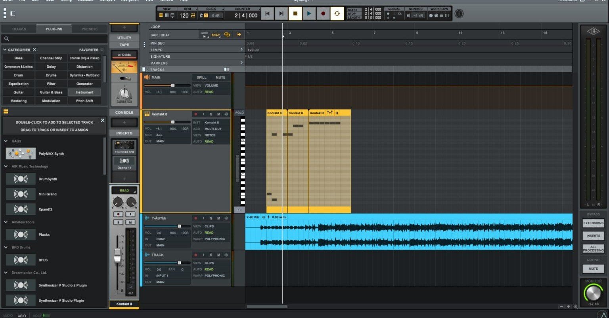609x318 pixels.
Task: Open the CONSOLE panel
Action: (x=124, y=112)
